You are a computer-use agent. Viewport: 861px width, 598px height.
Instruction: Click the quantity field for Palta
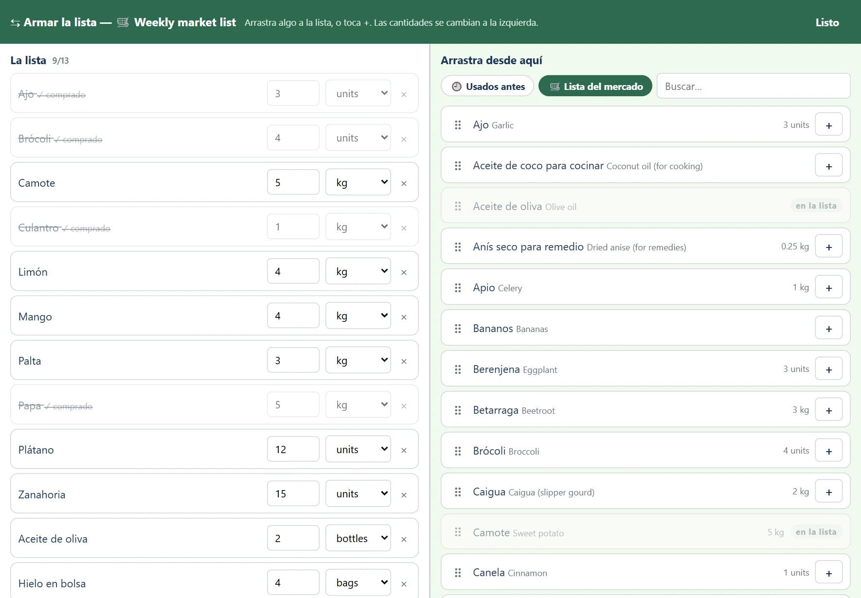[293, 360]
